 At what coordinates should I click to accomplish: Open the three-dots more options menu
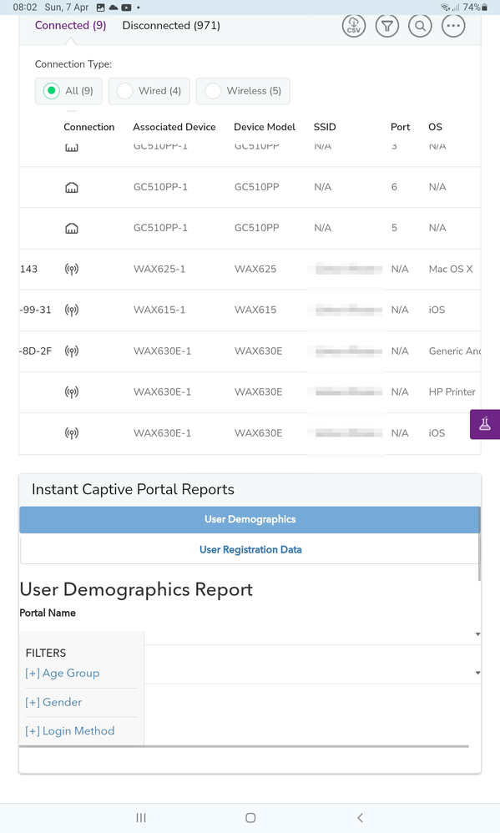pyautogui.click(x=453, y=26)
